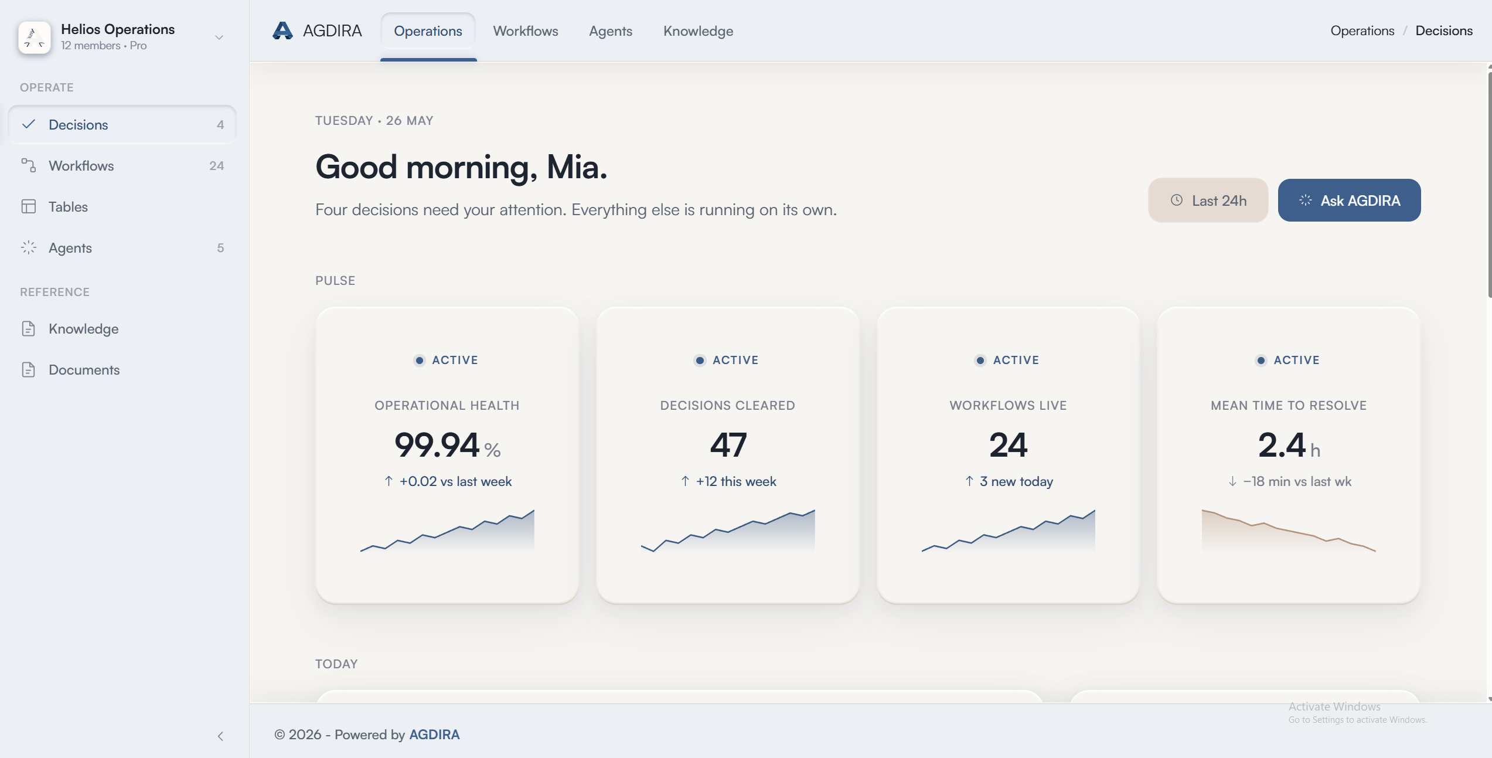
Task: Click the Helios Operations workspace logo
Action: [x=35, y=38]
